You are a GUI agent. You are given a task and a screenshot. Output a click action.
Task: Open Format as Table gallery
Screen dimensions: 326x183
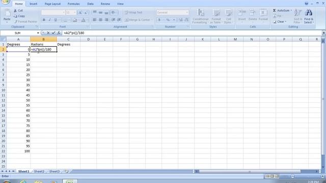coord(216,16)
